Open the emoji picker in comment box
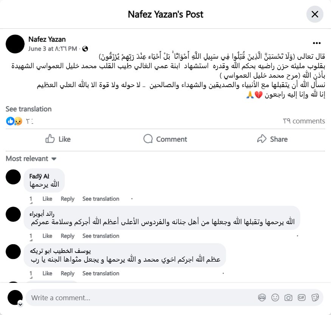 [x=275, y=298]
